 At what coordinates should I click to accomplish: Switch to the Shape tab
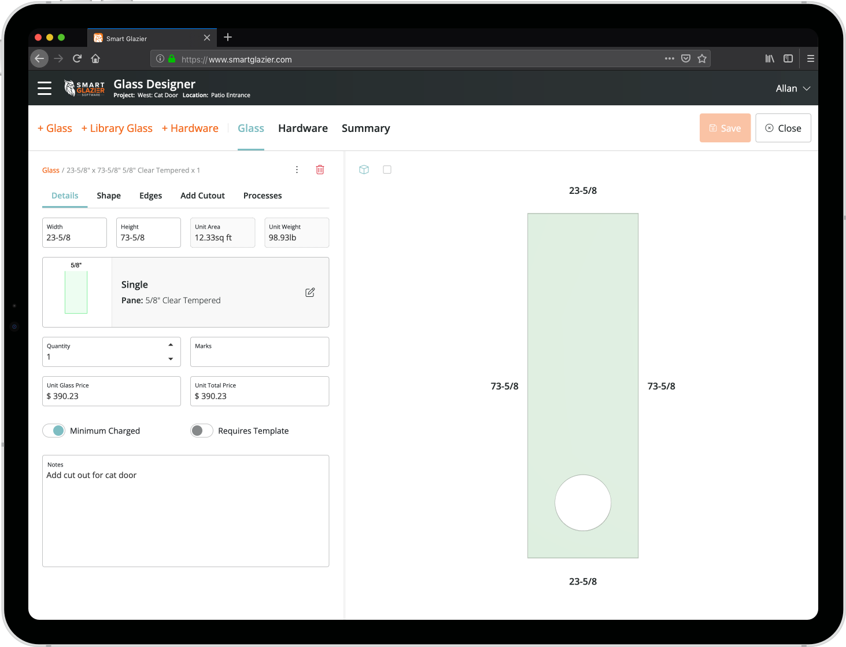click(x=109, y=196)
